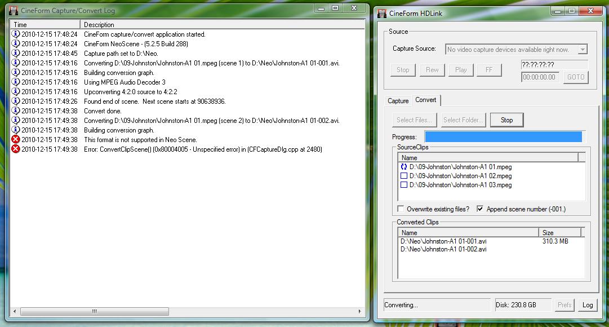Viewport: 609px width, 327px height.
Task: Click the Size column header in Converted Clips
Action: pyautogui.click(x=559, y=232)
